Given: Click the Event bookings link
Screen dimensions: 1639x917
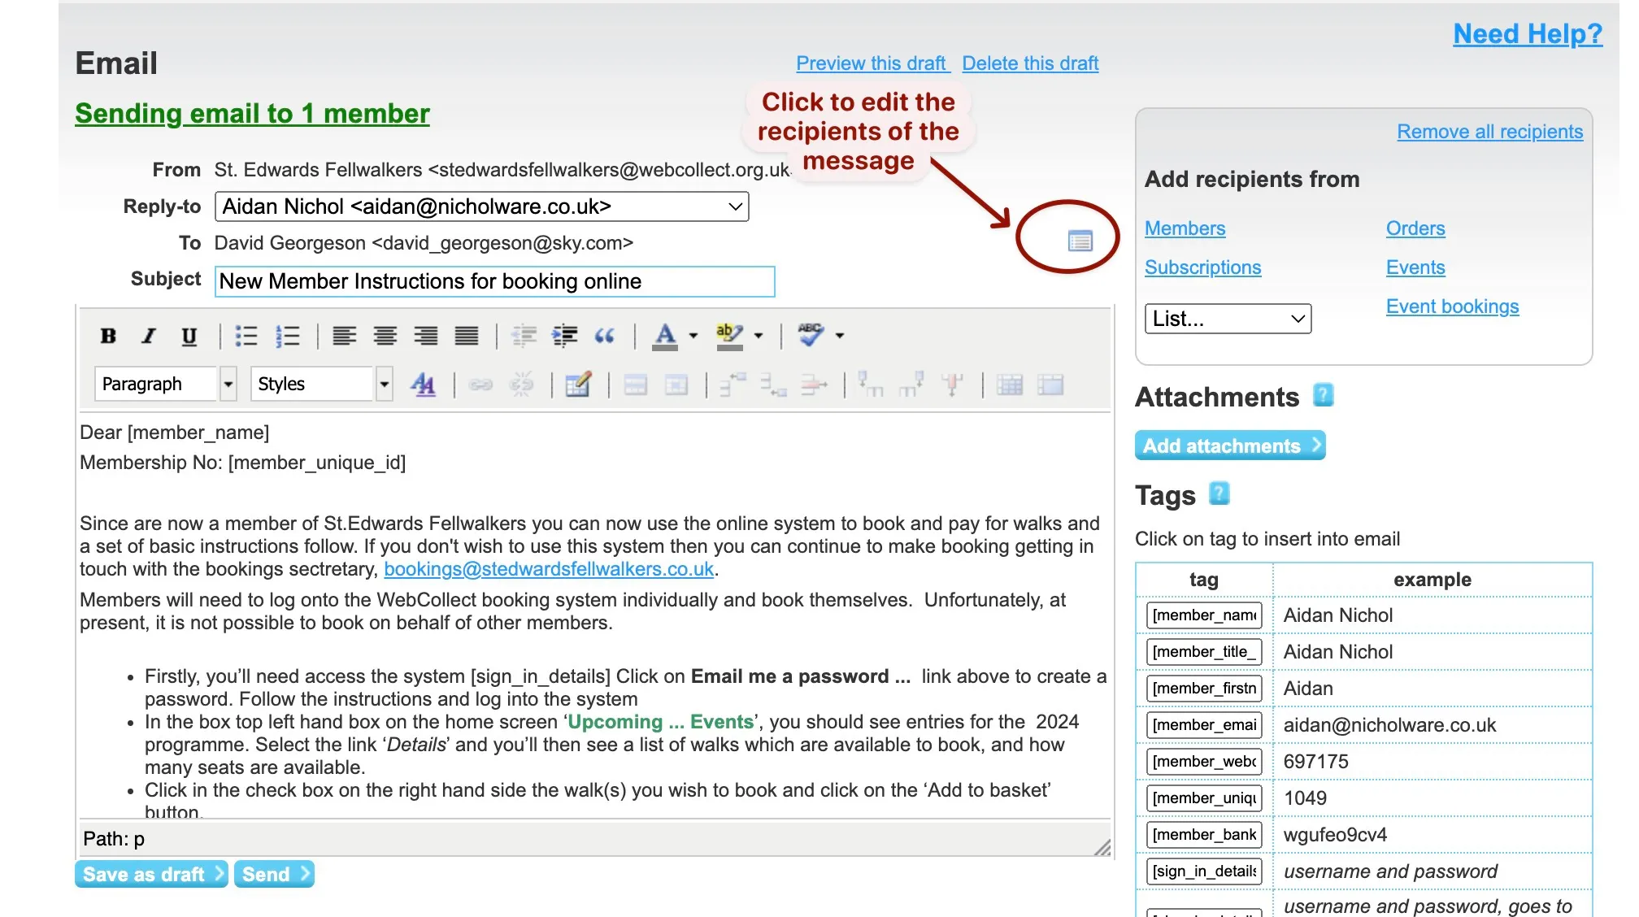Looking at the screenshot, I should tap(1454, 305).
